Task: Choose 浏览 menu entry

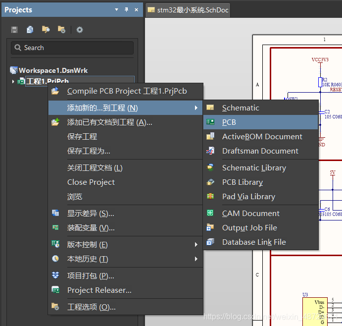Action: [126, 197]
